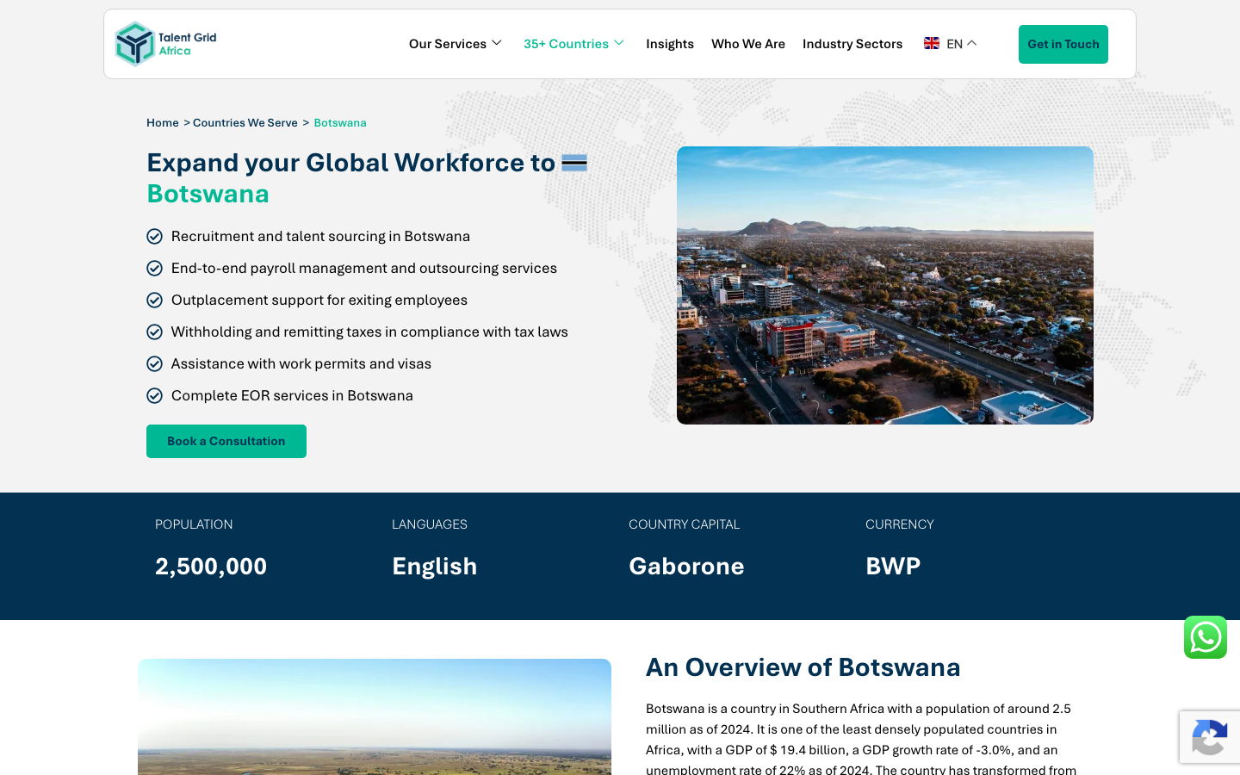Click the BWP currency value
The width and height of the screenshot is (1240, 775).
893,566
